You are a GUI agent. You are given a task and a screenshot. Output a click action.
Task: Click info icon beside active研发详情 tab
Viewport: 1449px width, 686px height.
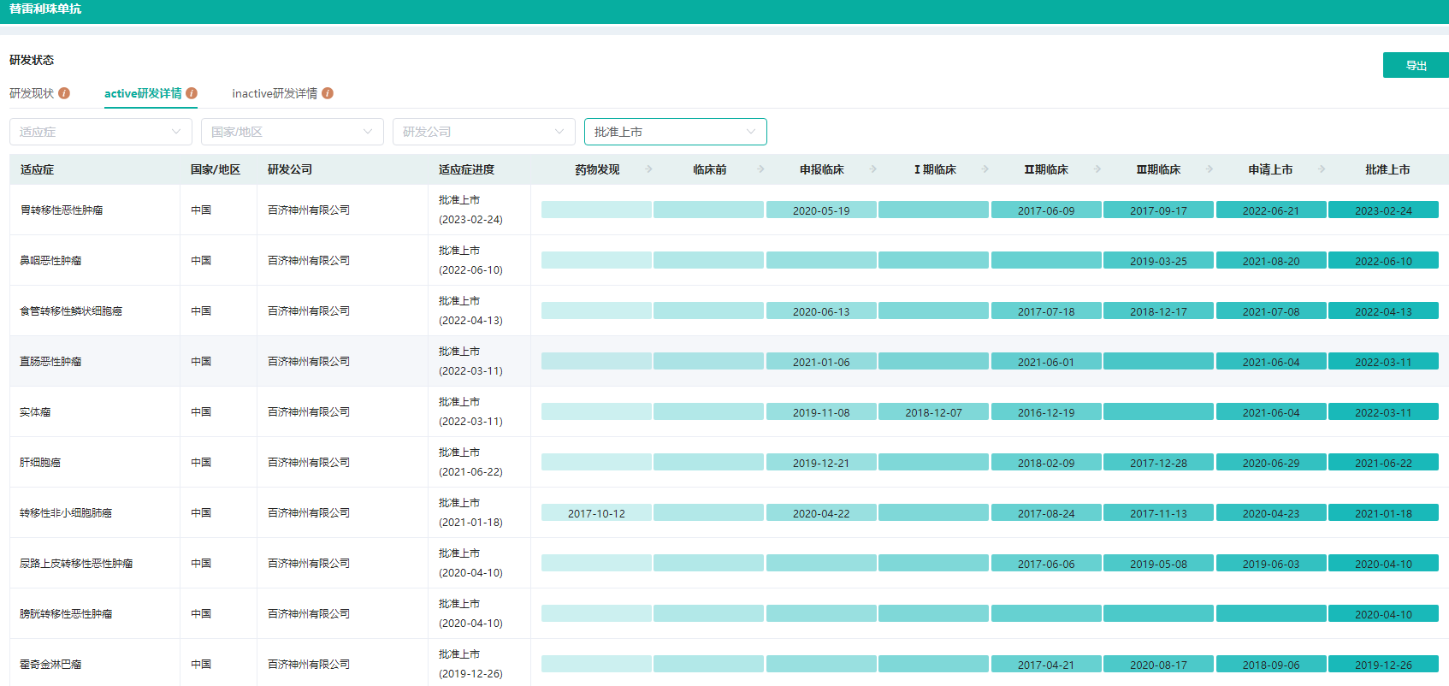(192, 93)
